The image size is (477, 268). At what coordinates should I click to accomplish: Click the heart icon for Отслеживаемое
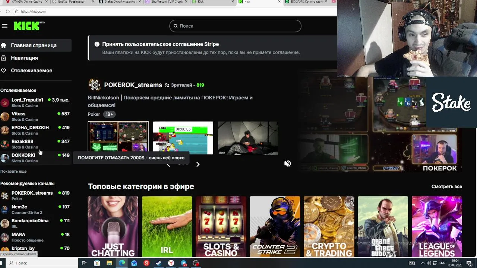(4, 70)
